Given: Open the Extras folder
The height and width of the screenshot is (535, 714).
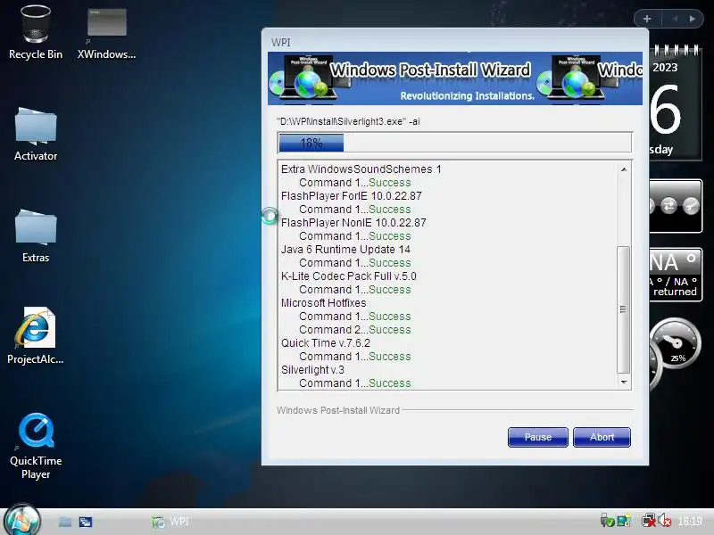Looking at the screenshot, I should [36, 236].
